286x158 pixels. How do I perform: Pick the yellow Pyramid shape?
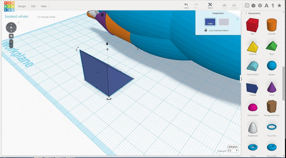tap(252, 47)
